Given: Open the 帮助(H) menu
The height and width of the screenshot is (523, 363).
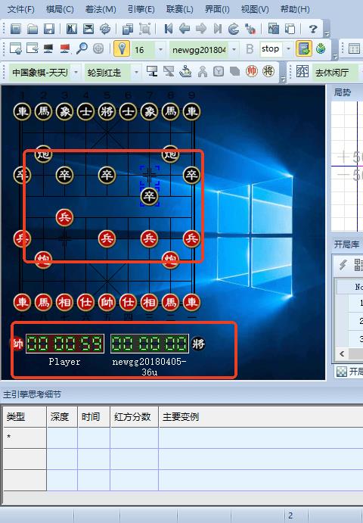Looking at the screenshot, I should pyautogui.click(x=295, y=9).
